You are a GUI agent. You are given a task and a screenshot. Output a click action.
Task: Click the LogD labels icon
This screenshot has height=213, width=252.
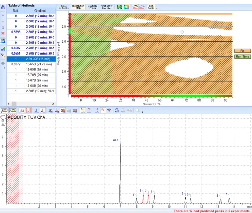pyautogui.click(x=69, y=110)
